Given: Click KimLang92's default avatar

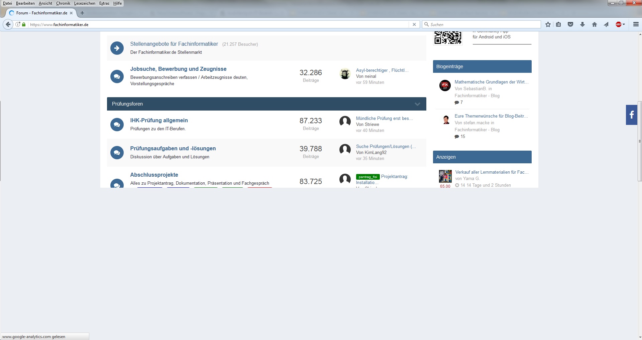Looking at the screenshot, I should [x=345, y=150].
